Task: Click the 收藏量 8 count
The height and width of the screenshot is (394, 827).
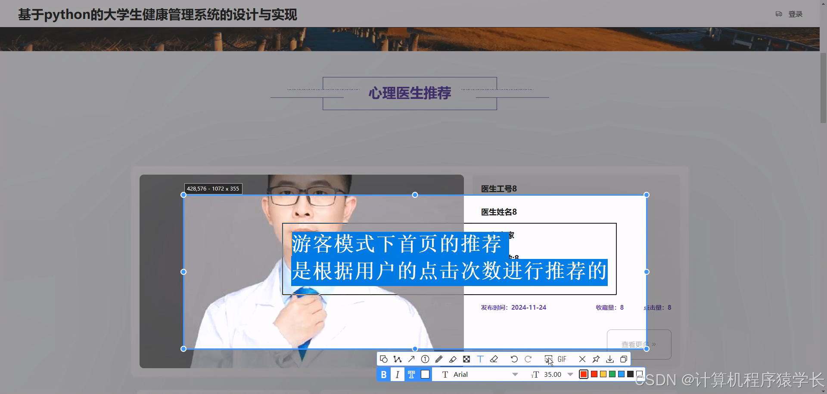Action: (x=609, y=308)
